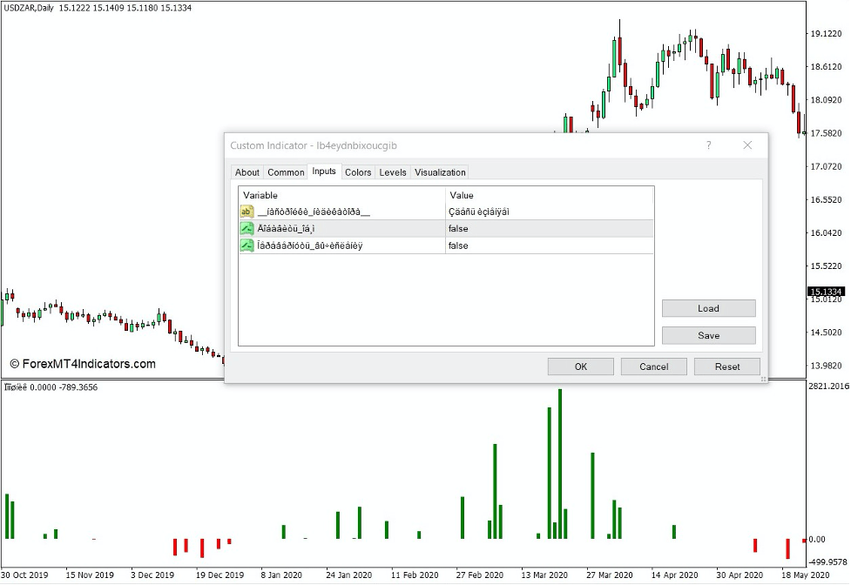851x585 pixels.
Task: Select the third boolean input row
Action: (348, 245)
